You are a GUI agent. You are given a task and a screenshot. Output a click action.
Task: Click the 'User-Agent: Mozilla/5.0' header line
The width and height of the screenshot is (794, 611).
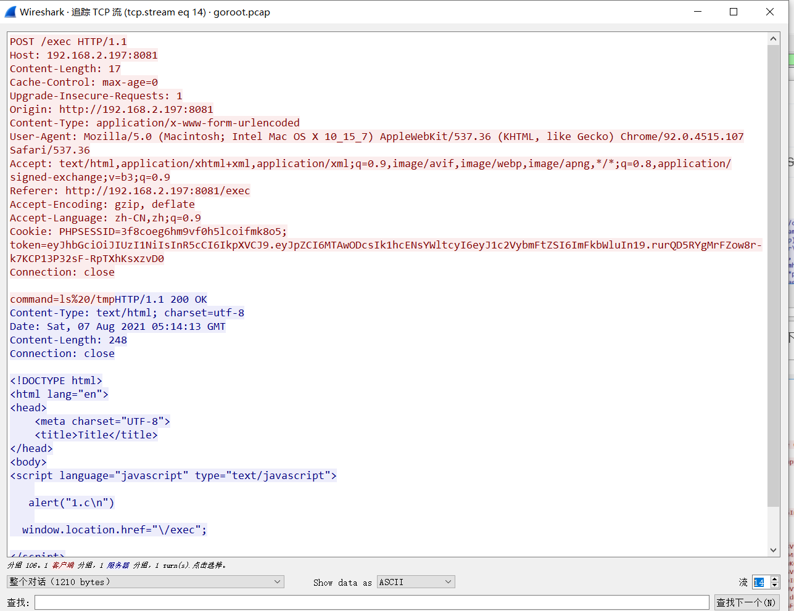pos(377,137)
